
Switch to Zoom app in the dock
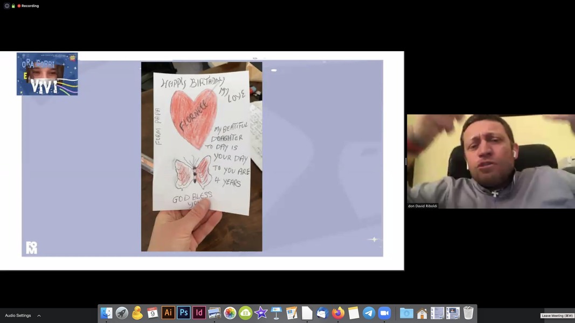[x=384, y=313]
